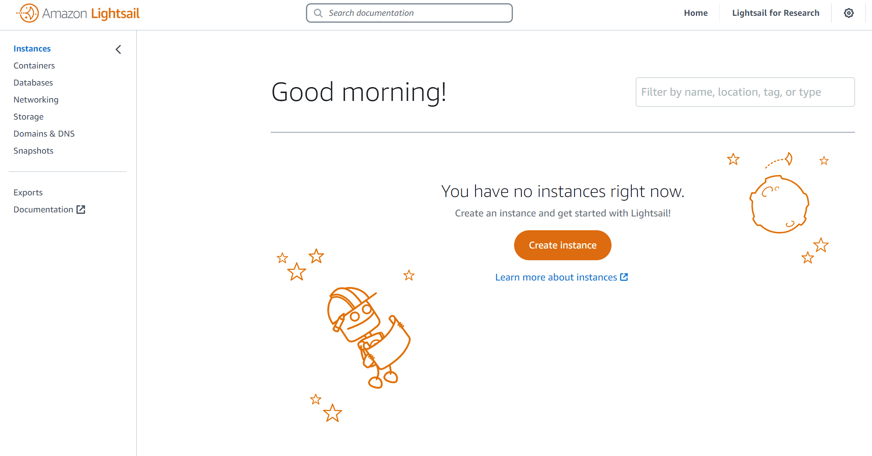The width and height of the screenshot is (872, 456).
Task: Select Databases from the sidebar
Action: click(x=33, y=83)
